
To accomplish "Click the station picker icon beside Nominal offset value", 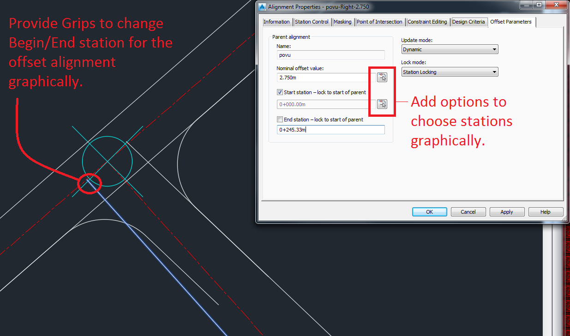I will pos(382,77).
